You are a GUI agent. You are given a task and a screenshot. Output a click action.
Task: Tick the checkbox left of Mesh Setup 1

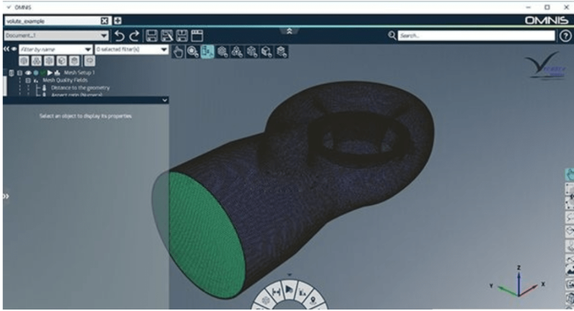pyautogui.click(x=11, y=73)
